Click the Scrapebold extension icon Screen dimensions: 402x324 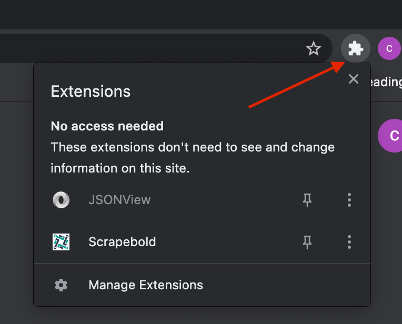(61, 242)
